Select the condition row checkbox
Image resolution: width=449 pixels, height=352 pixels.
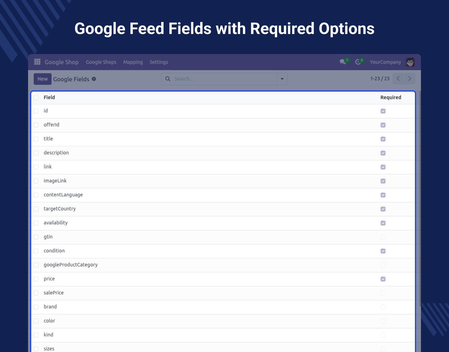click(36, 251)
